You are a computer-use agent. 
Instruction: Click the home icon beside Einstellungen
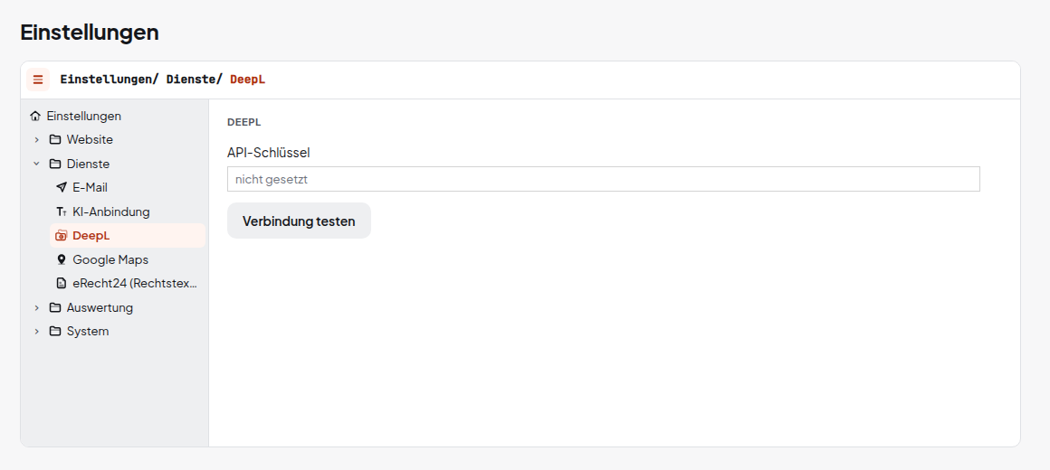coord(35,116)
